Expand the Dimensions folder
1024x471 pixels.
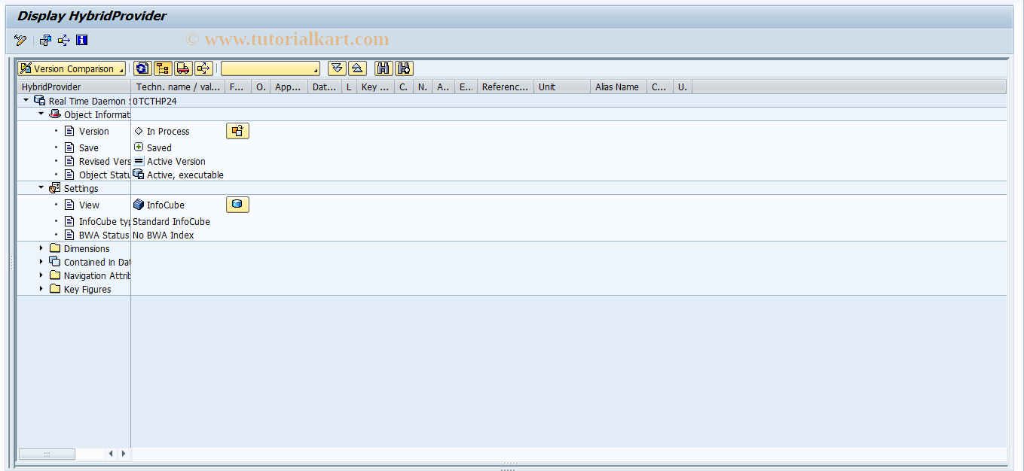pyautogui.click(x=41, y=248)
